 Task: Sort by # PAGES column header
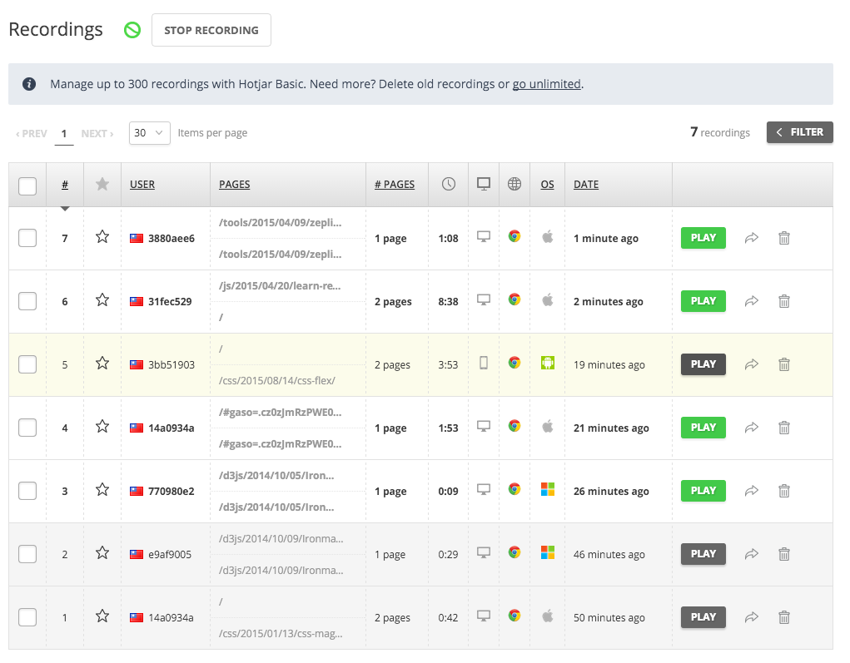click(x=394, y=185)
